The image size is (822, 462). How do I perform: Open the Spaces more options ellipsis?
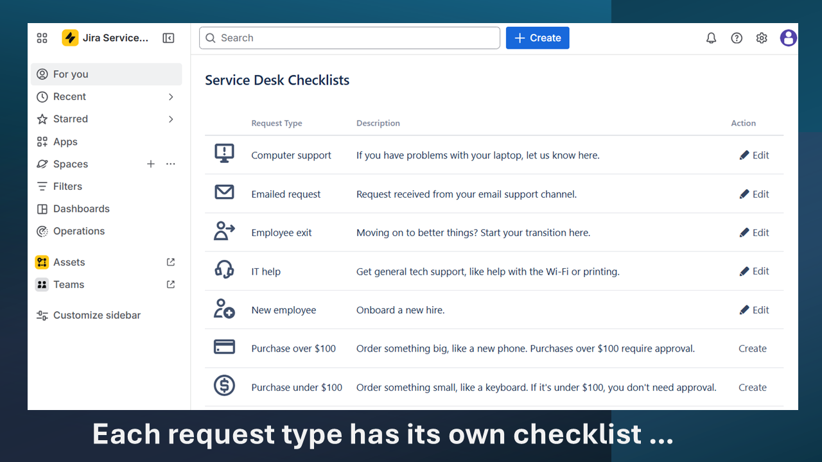tap(170, 164)
